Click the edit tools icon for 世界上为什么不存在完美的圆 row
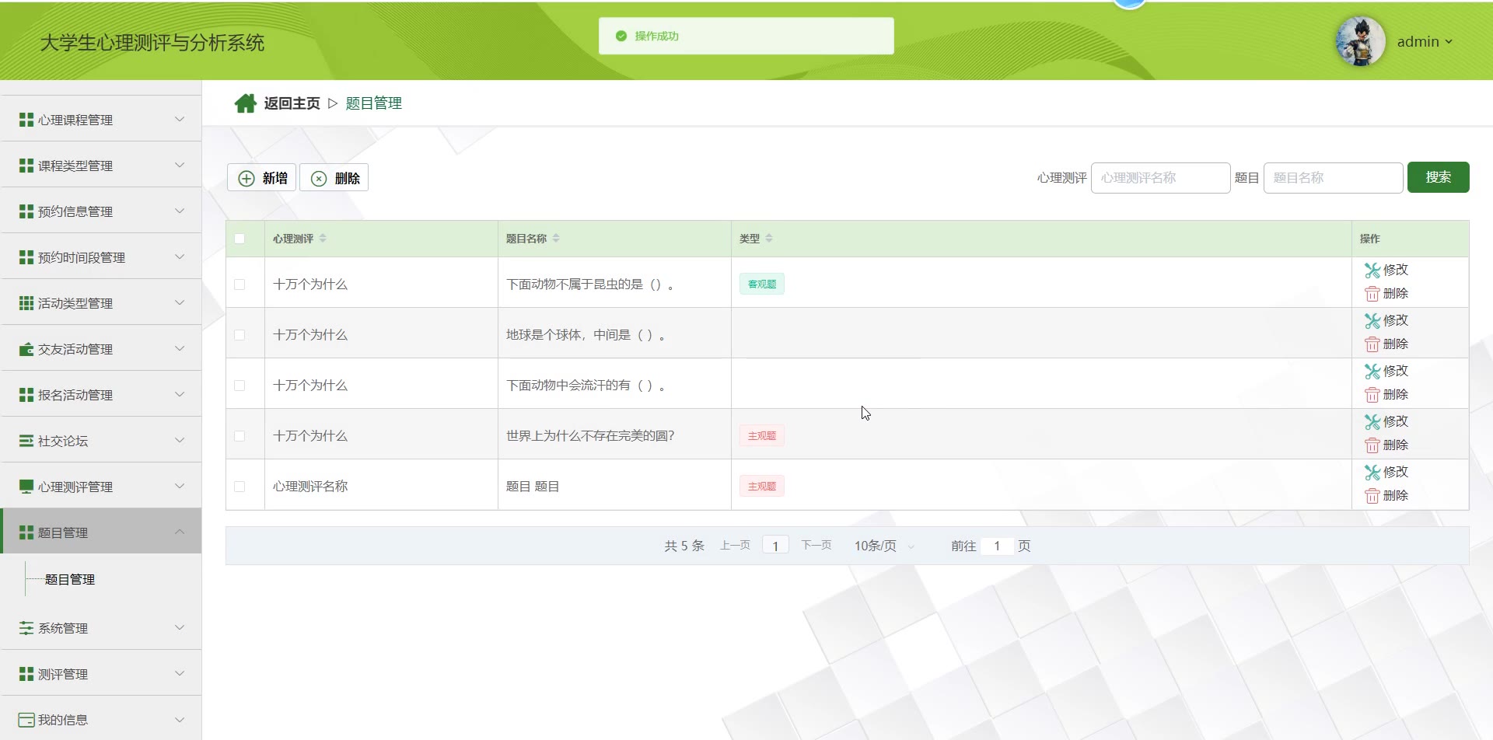The width and height of the screenshot is (1493, 740). 1372,422
